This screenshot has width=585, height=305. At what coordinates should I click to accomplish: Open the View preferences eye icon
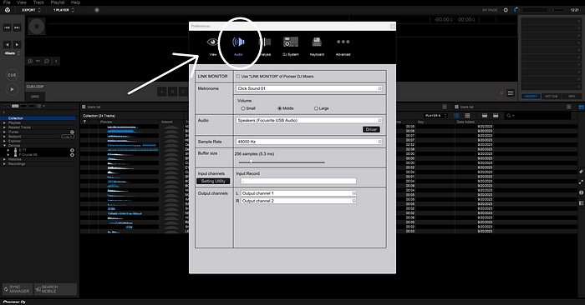pos(212,42)
